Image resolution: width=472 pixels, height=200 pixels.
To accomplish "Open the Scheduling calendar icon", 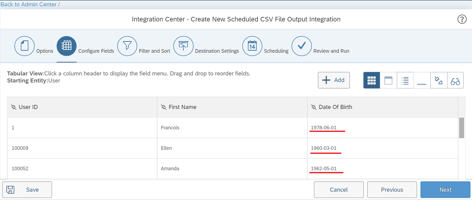I will point(252,46).
